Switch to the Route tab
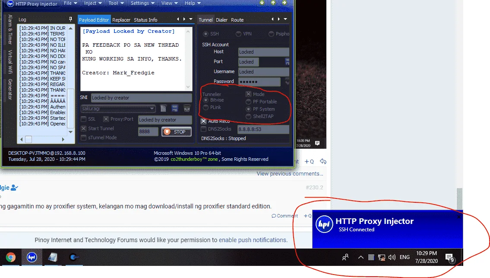 237,20
